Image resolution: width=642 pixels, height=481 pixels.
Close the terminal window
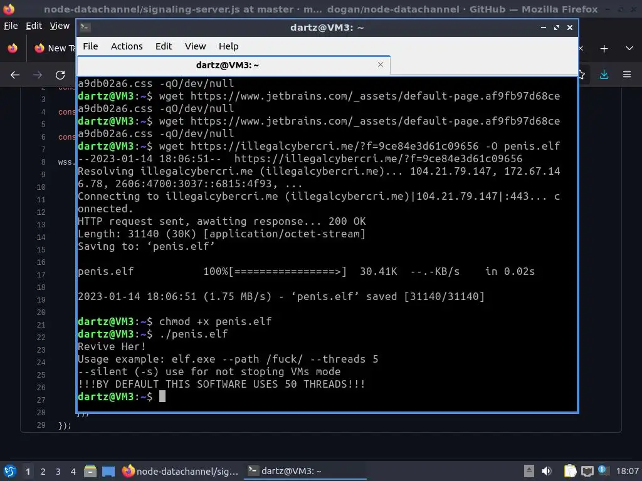pyautogui.click(x=569, y=28)
